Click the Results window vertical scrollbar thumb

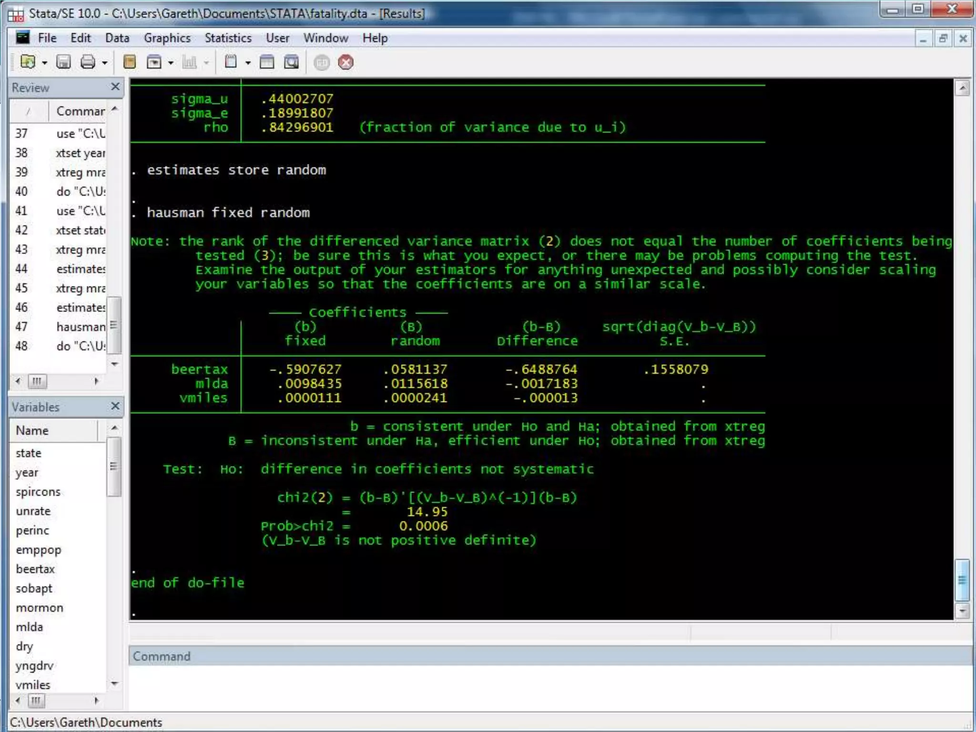click(x=962, y=580)
